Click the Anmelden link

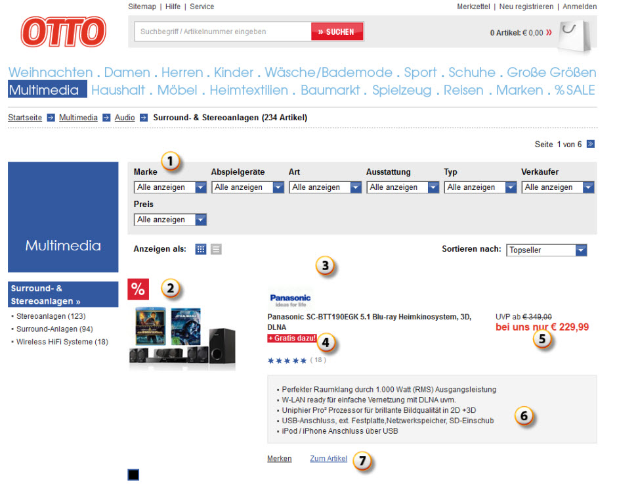(x=580, y=7)
